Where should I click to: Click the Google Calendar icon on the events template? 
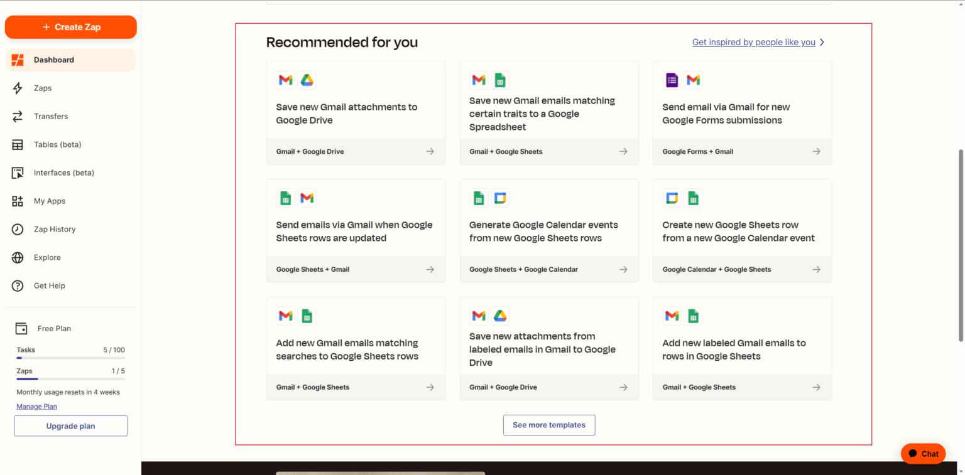pos(500,198)
